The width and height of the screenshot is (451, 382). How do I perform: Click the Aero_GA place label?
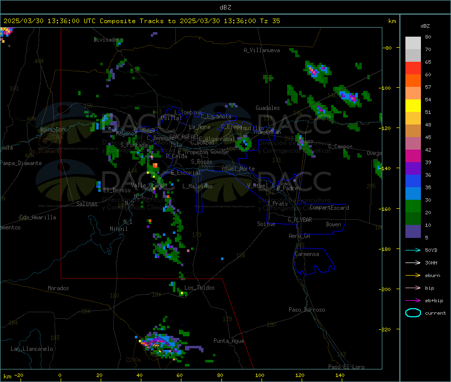[299, 236]
